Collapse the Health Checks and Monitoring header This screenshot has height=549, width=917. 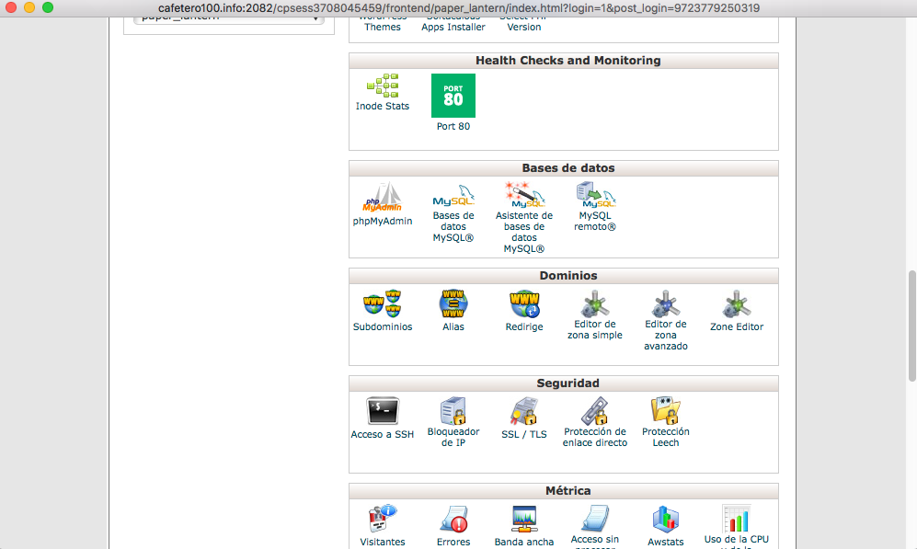(564, 61)
